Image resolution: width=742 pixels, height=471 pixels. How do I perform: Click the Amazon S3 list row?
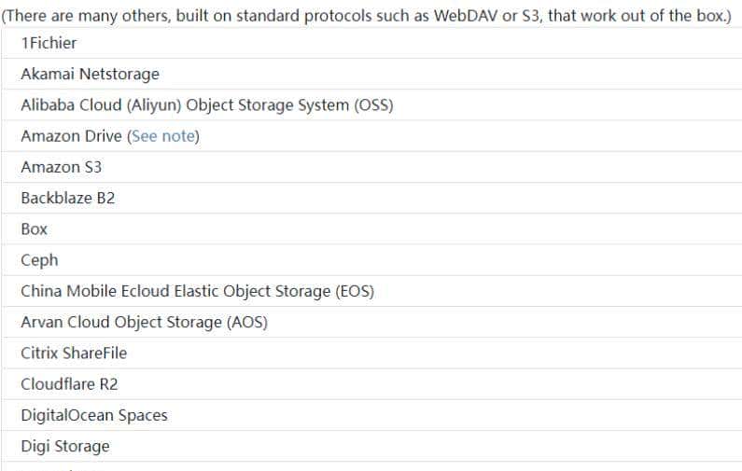(x=61, y=167)
